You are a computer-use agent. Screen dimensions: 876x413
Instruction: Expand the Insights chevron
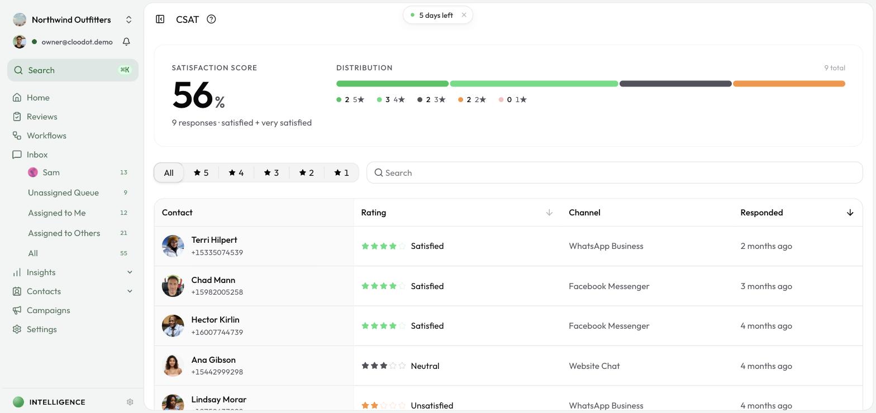point(130,272)
